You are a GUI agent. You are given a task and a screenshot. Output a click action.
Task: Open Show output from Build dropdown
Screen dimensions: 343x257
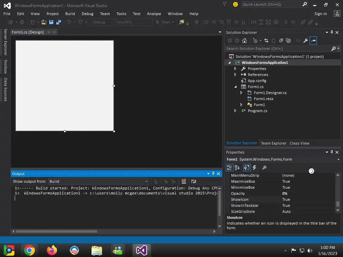[98, 181]
